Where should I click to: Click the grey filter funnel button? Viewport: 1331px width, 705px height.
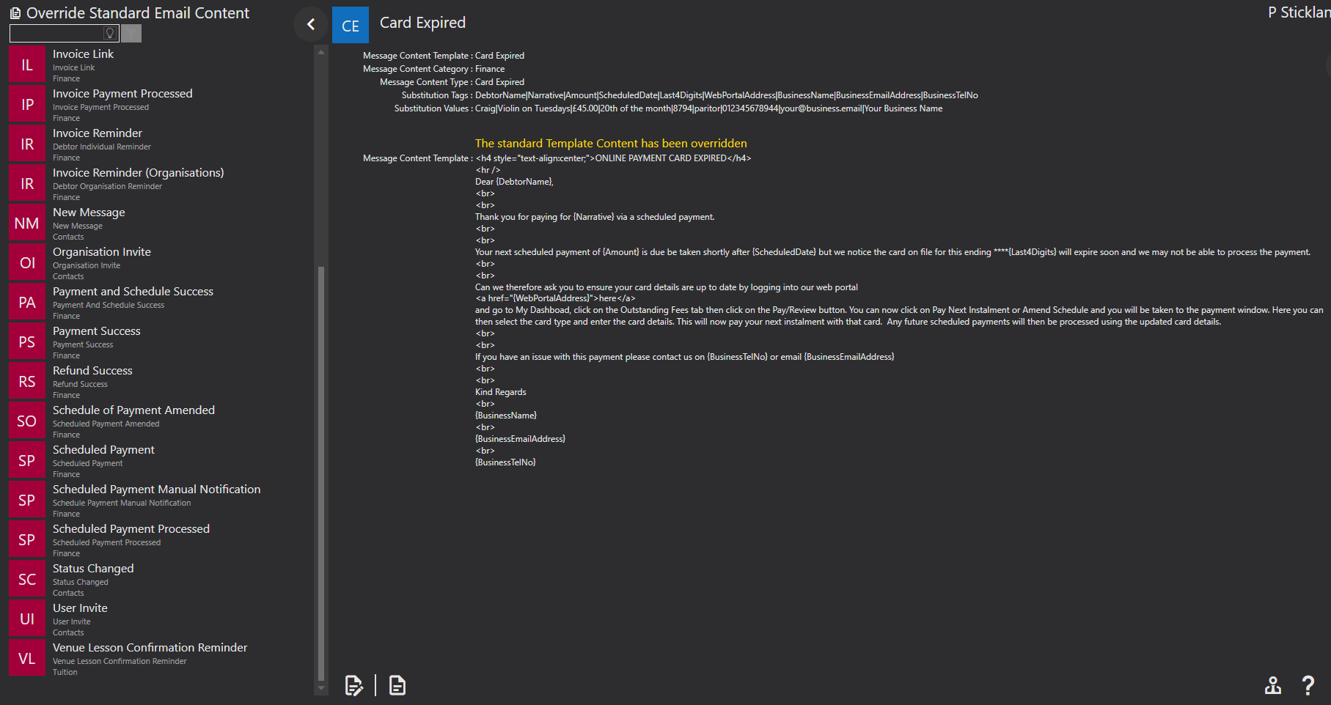click(x=131, y=33)
